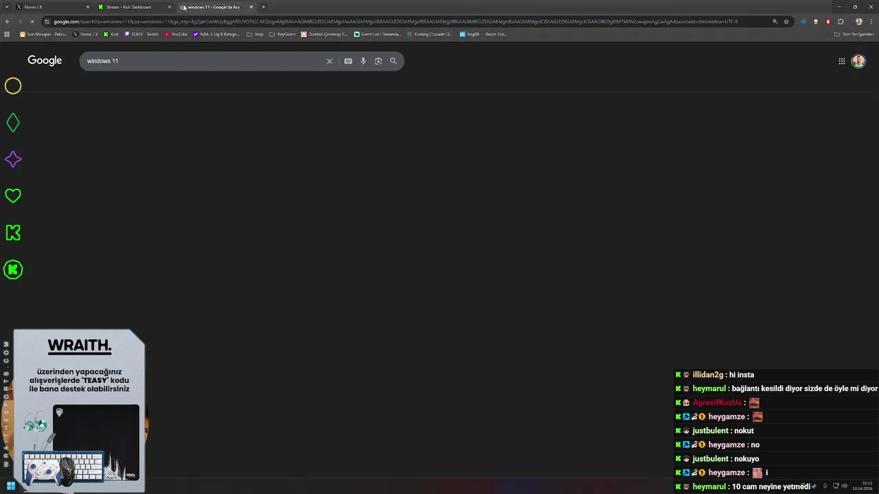This screenshot has height=494, width=879.
Task: Click the magnifier search button
Action: [393, 61]
